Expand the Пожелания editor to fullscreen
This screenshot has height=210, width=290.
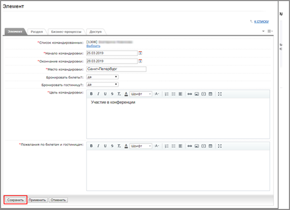click(x=220, y=146)
